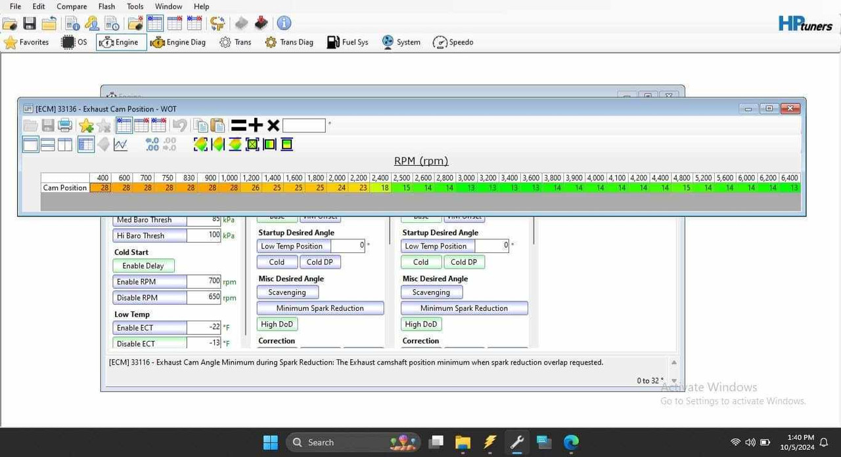Select the single-pane layout view
Viewport: 841px width, 457px height.
point(31,144)
